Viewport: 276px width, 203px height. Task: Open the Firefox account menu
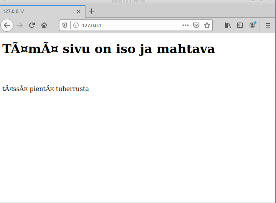(252, 25)
